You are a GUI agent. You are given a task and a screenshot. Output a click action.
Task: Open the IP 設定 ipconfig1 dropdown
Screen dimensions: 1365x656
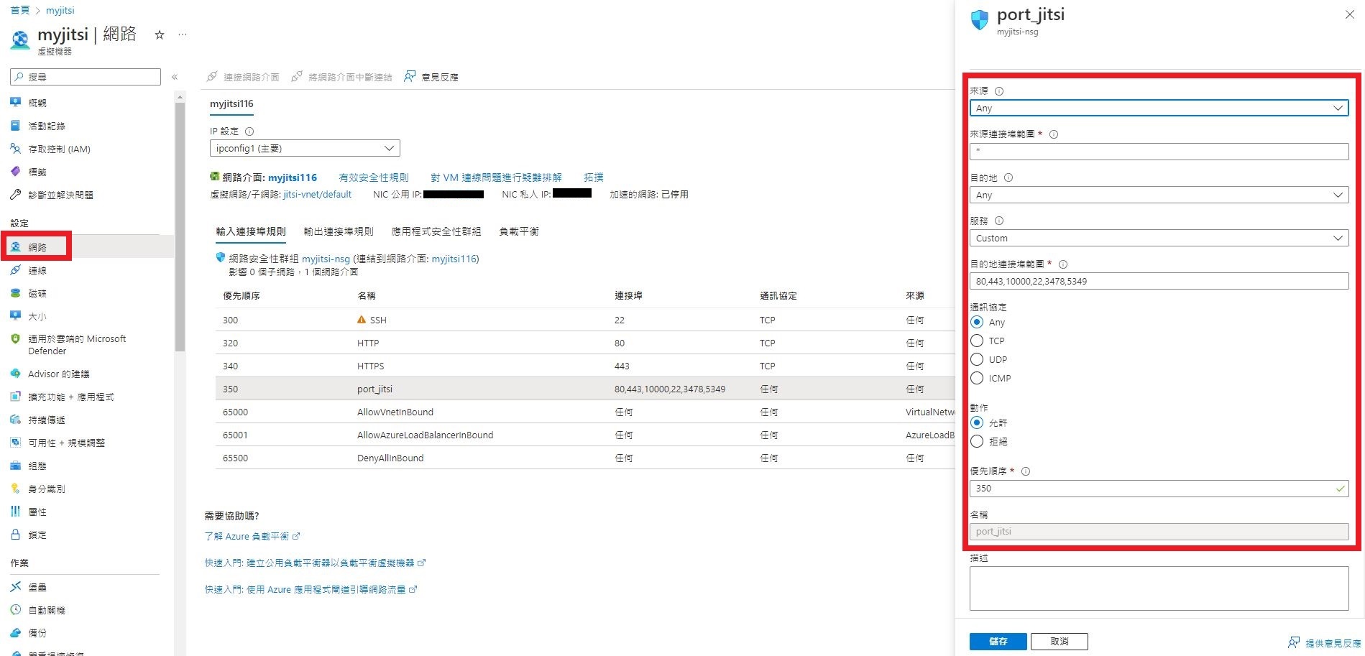(x=305, y=148)
